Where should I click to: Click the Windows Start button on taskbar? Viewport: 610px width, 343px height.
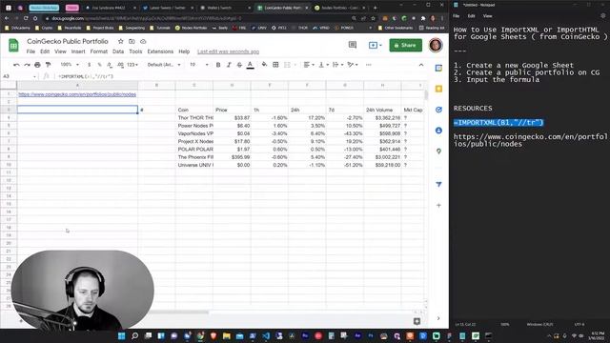(x=121, y=335)
